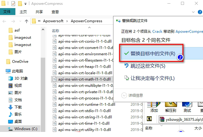The width and height of the screenshot is (203, 137).
Task: Click Apowersoft in the address breadcrumb
Action: (x=53, y=21)
